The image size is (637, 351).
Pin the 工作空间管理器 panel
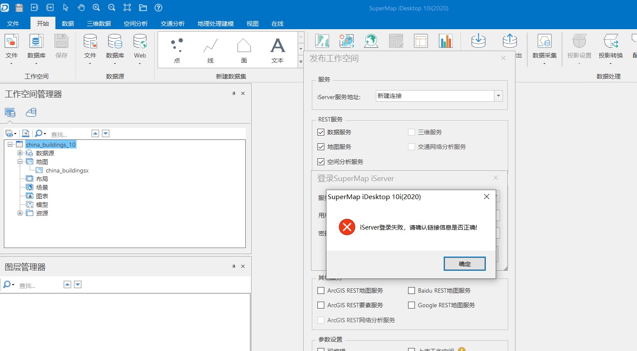pyautogui.click(x=234, y=94)
